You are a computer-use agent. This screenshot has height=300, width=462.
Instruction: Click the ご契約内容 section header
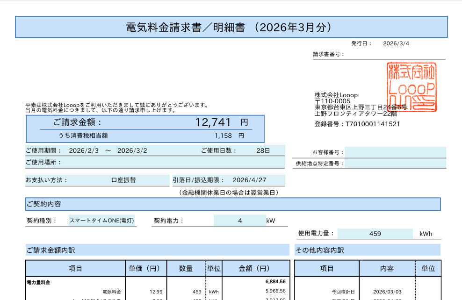pyautogui.click(x=233, y=204)
